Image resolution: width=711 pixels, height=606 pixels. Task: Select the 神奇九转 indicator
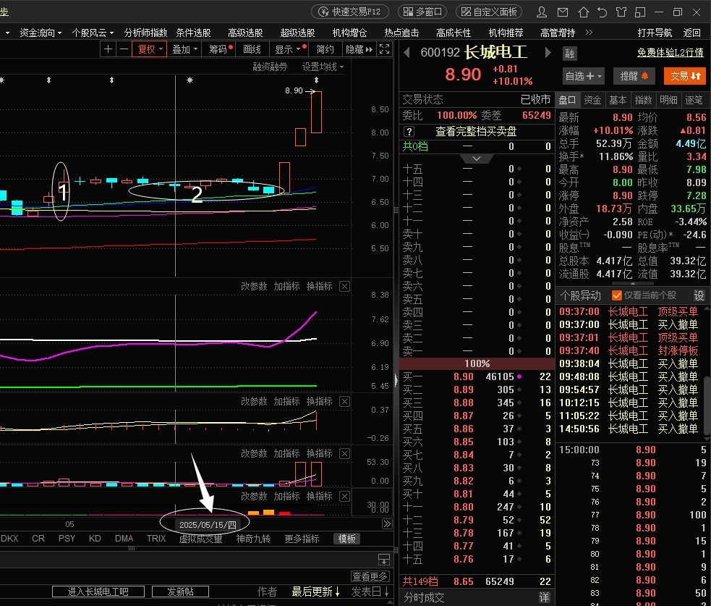(253, 539)
